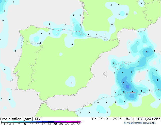Click the 30–35 mm purple swatch
This screenshot has height=125, width=161.
coord(57,122)
